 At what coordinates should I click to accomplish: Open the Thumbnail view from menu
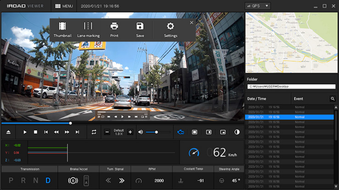click(62, 30)
